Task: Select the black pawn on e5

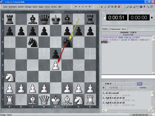Action: pyautogui.click(x=56, y=54)
